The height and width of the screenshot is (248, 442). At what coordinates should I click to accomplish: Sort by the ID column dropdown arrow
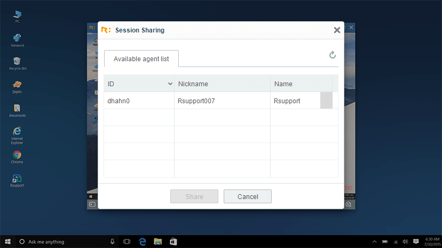[x=170, y=84]
